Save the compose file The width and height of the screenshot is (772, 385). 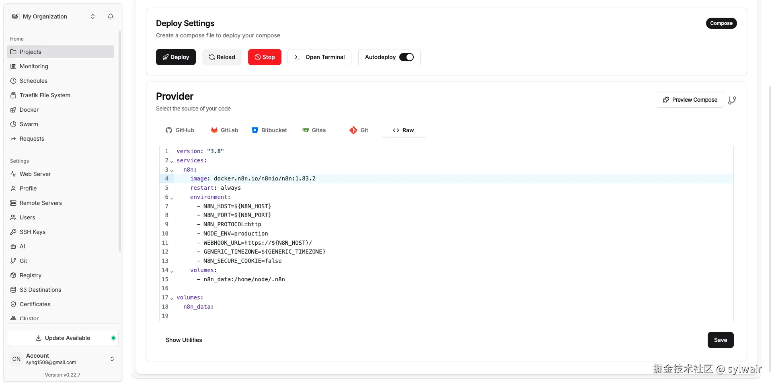click(x=721, y=340)
